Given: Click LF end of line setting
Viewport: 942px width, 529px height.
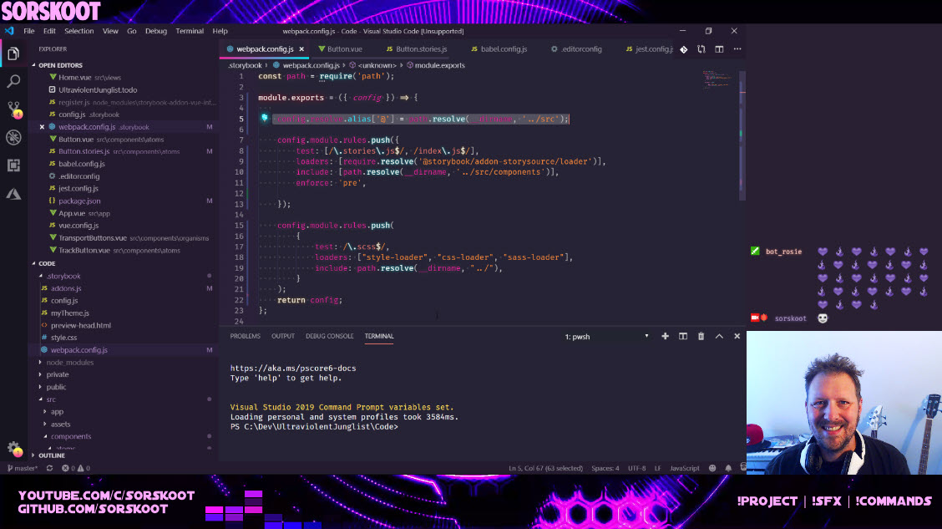Looking at the screenshot, I should click(658, 468).
